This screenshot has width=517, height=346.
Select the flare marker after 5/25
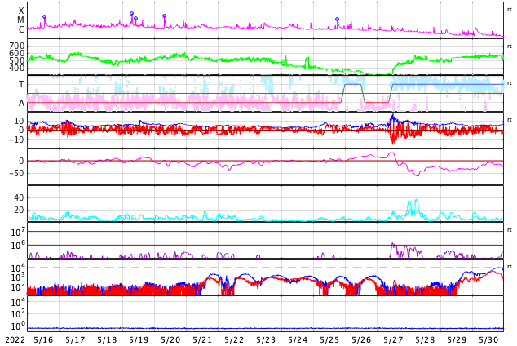[337, 20]
